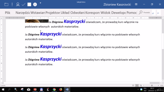Click the folder icon in Quick Access Toolbar
The image size is (164, 92).
6,4
